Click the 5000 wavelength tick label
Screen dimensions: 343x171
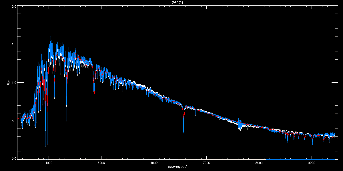tap(101, 163)
